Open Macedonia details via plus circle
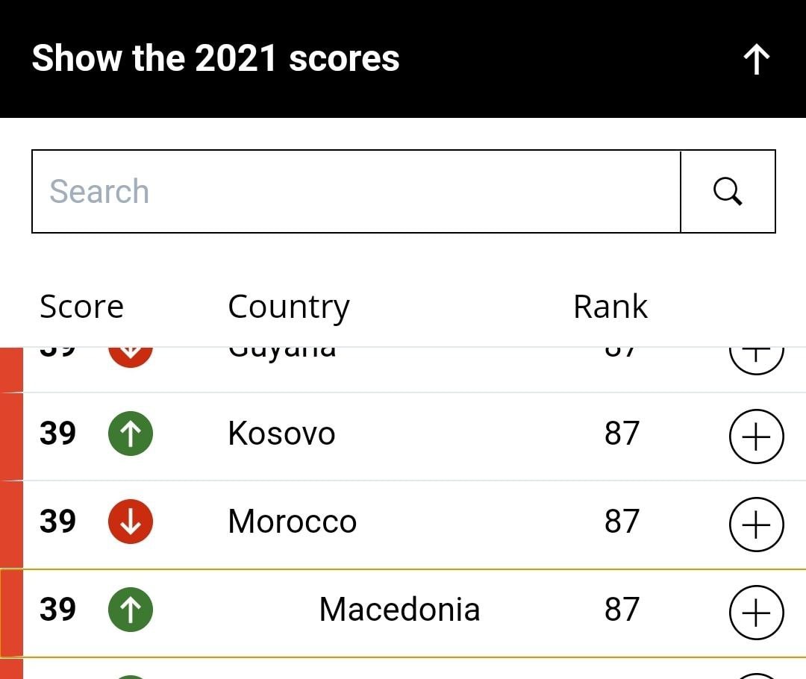This screenshot has width=806, height=679. pyautogui.click(x=757, y=613)
